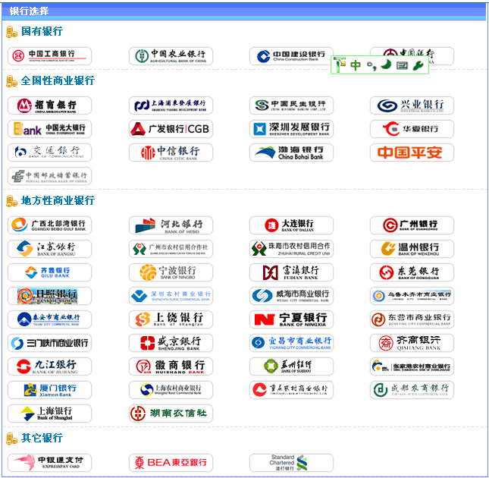Select 中国邮政储蓄银行 Postal Savings Bank

tap(49, 176)
